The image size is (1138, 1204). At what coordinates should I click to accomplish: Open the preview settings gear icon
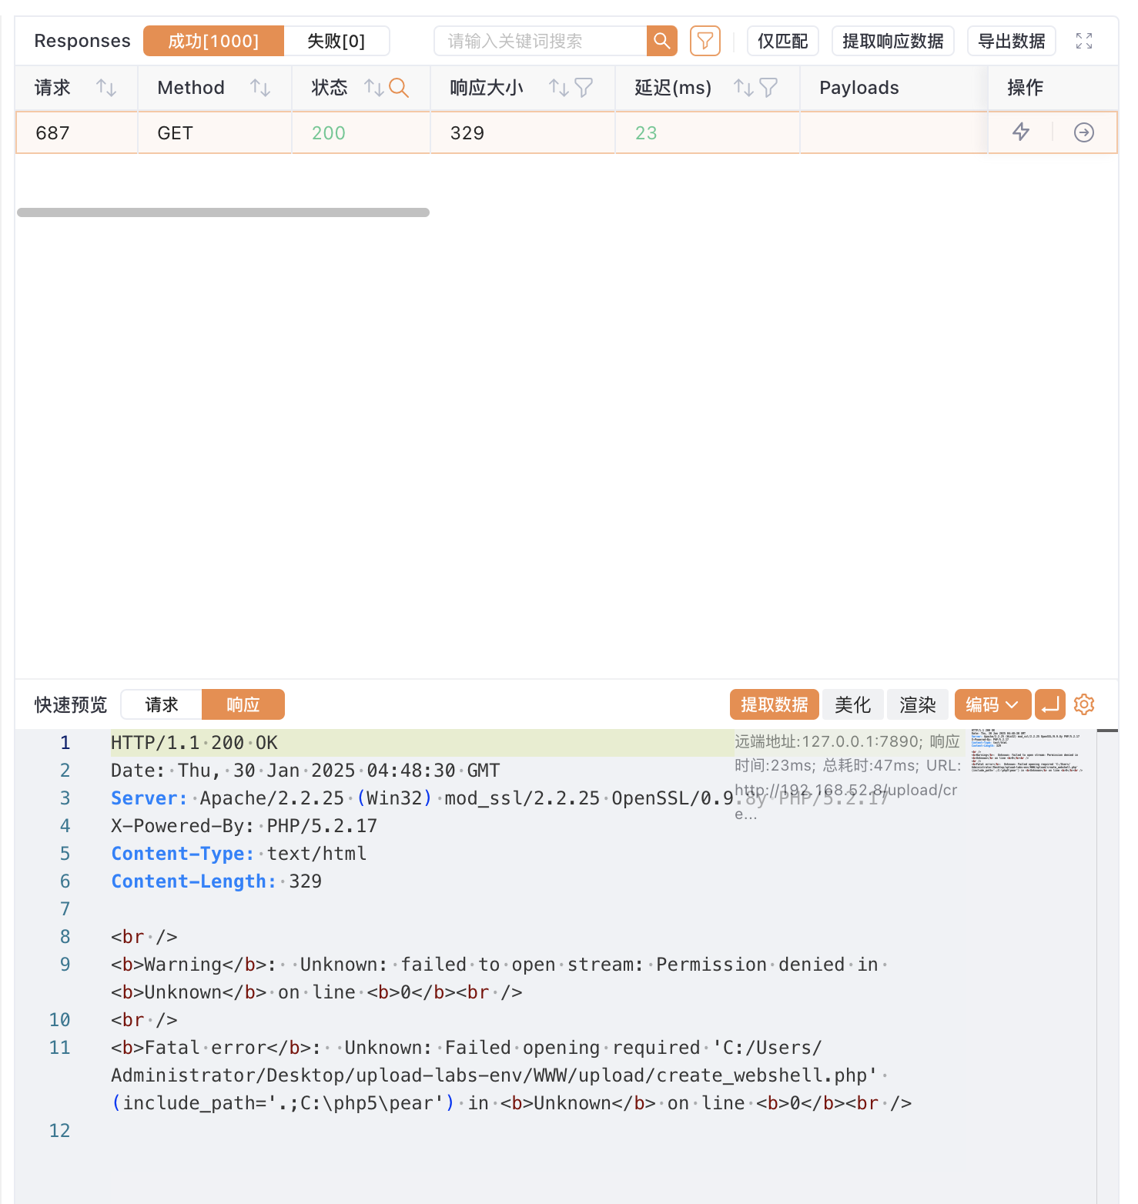tap(1083, 704)
